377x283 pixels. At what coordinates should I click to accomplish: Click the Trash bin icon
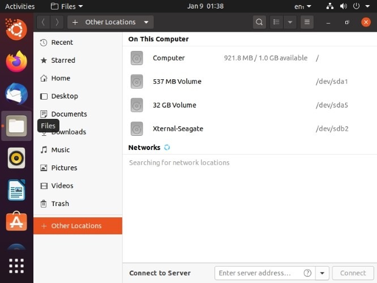pyautogui.click(x=44, y=204)
